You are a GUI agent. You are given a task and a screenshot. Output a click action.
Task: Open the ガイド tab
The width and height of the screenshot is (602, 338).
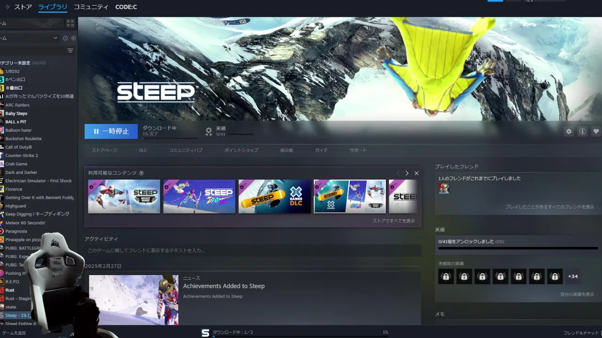(x=321, y=150)
